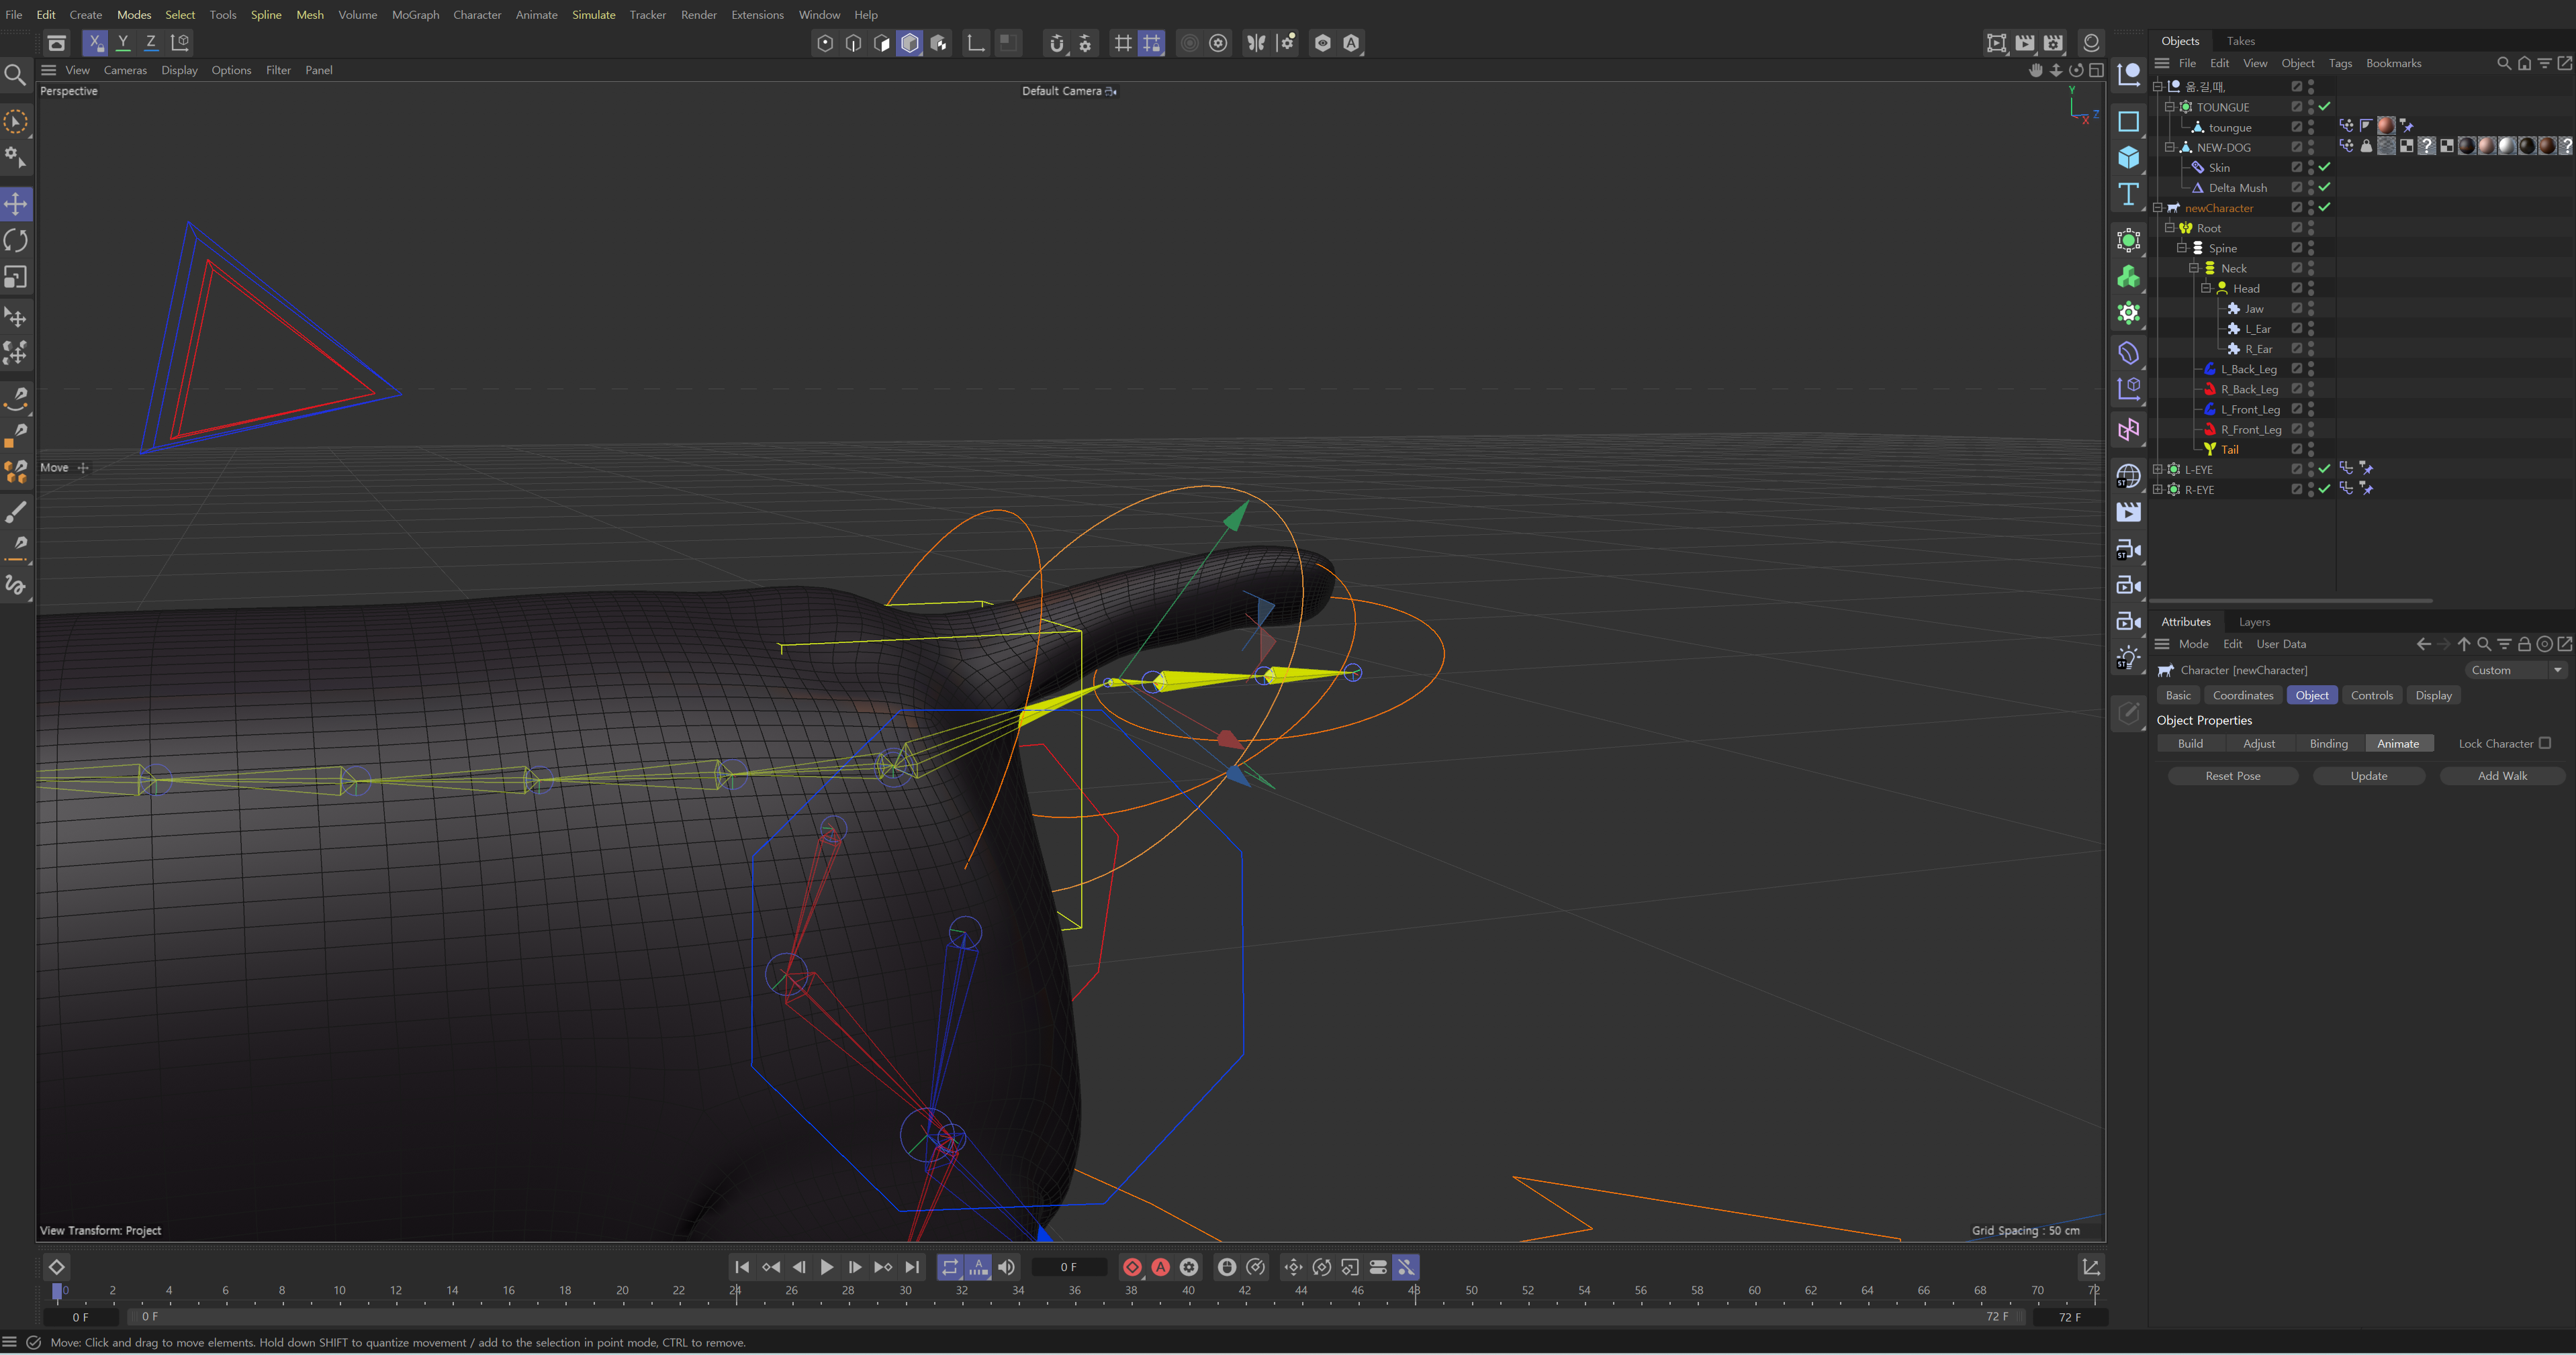
Task: Toggle visibility dots for Jaw
Action: tap(2311, 309)
